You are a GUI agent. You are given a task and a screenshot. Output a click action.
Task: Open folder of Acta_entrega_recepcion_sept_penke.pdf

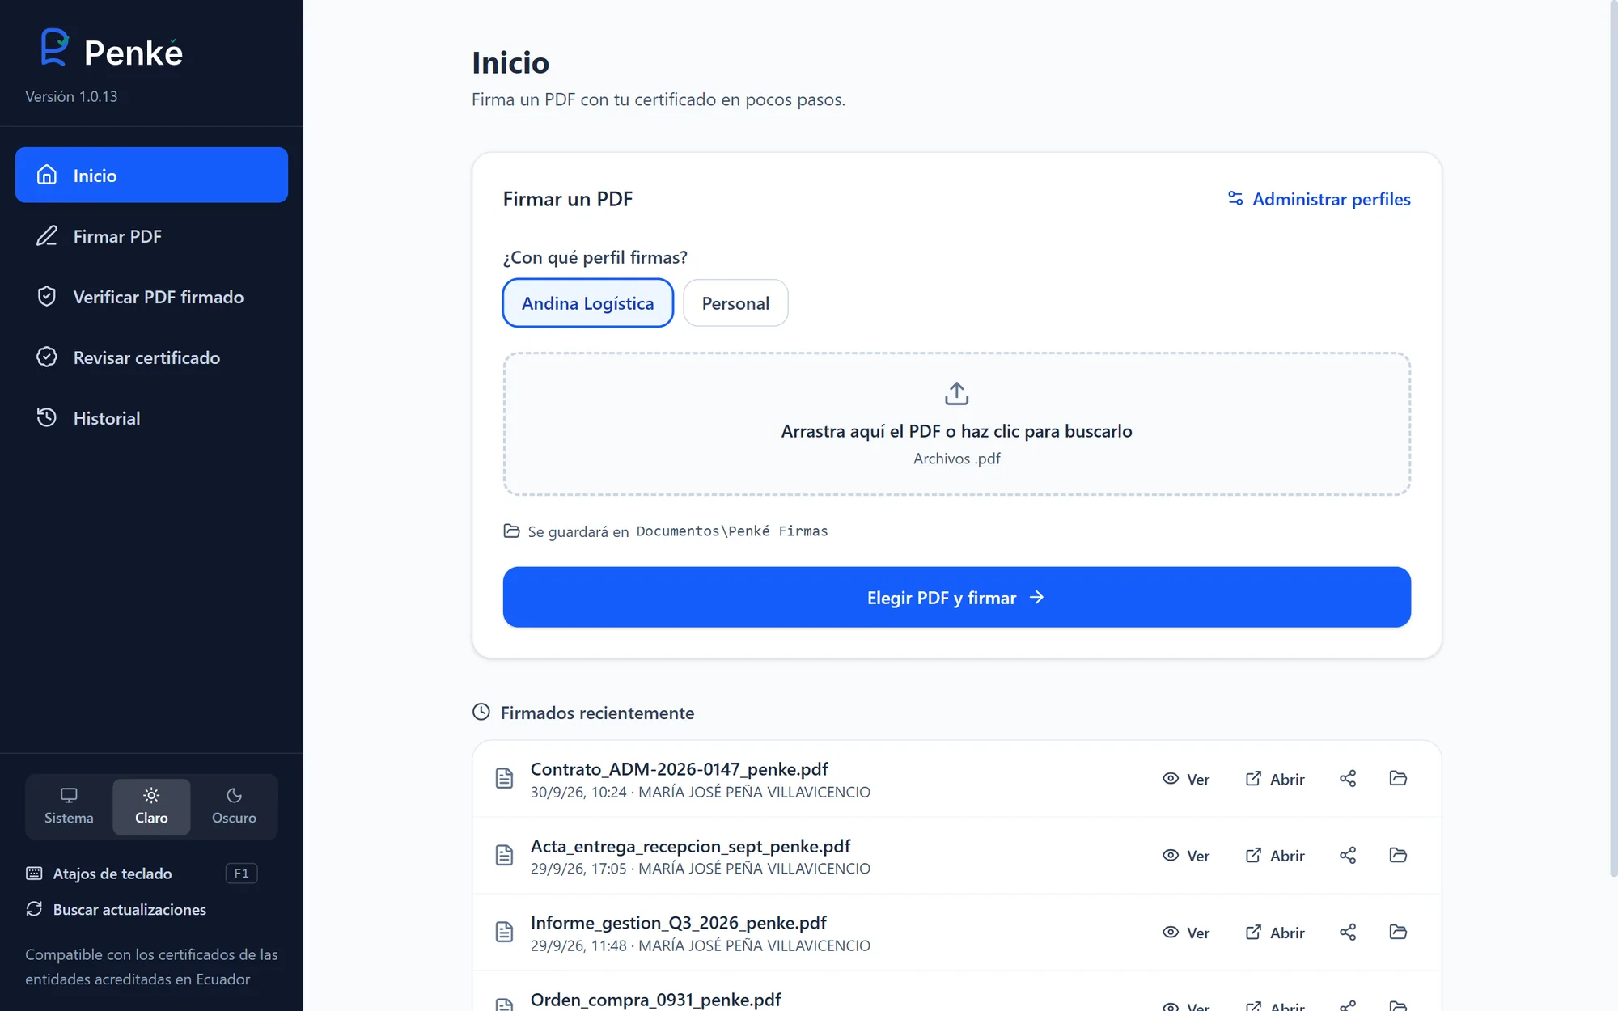click(1398, 855)
